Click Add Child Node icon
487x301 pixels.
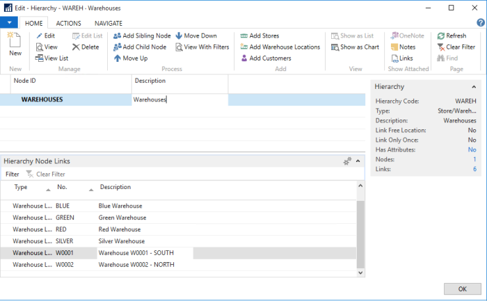(118, 47)
